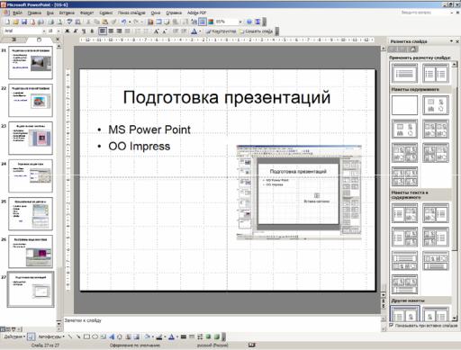Center text in formatting toolbar

click(x=111, y=31)
